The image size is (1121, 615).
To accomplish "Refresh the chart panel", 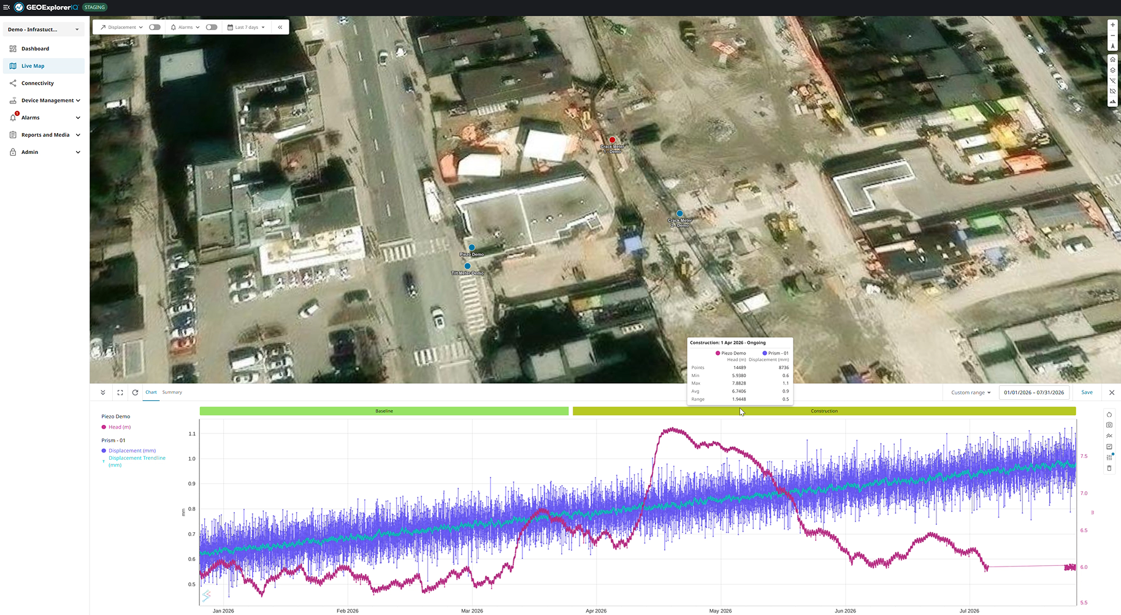I will click(x=135, y=392).
